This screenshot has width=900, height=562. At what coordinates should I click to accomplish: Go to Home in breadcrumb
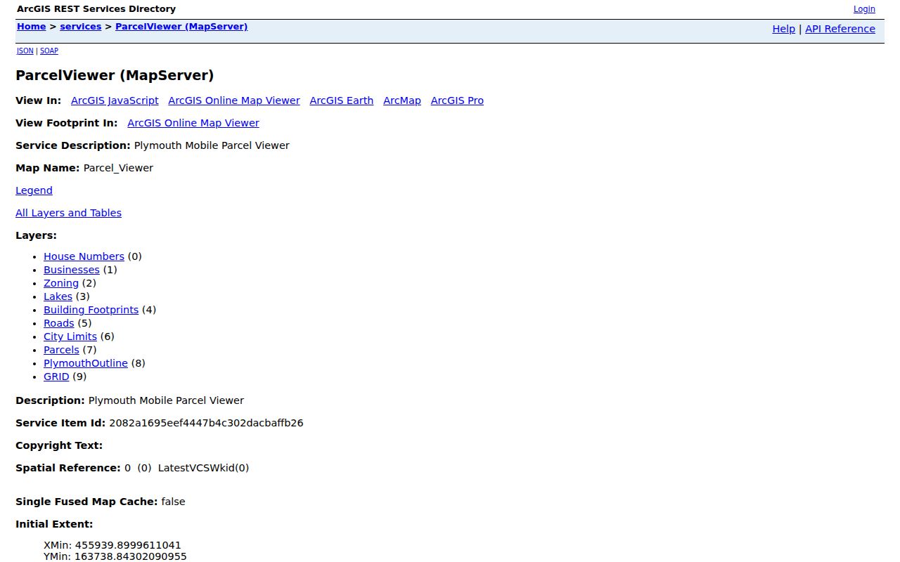click(31, 27)
